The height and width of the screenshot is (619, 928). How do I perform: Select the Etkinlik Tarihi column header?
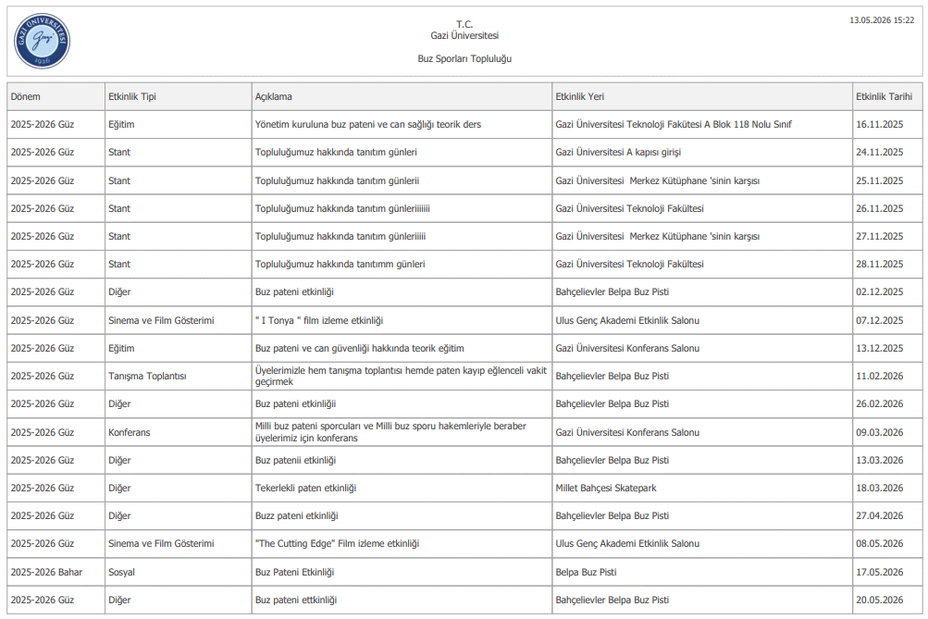click(x=888, y=96)
